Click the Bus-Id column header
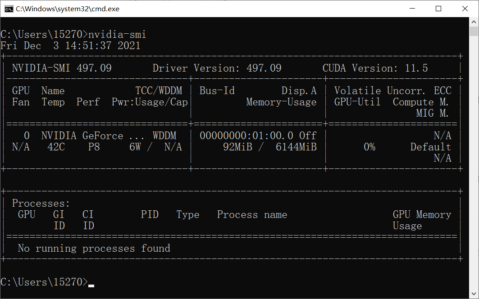Screen dimensions: 479x299 point(217,91)
